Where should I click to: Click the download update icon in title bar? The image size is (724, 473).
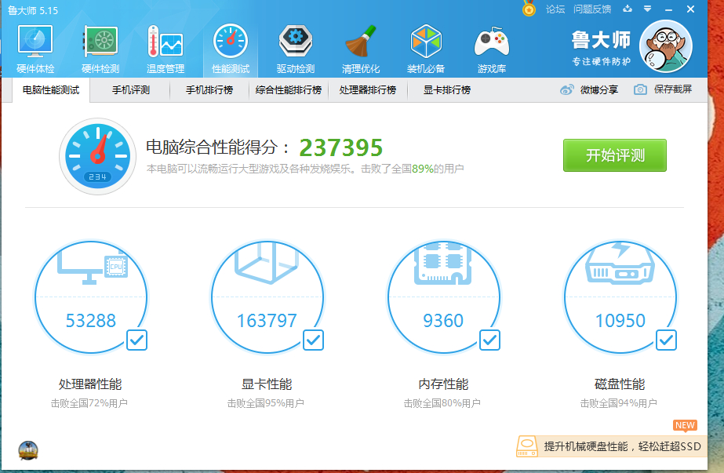click(x=627, y=9)
